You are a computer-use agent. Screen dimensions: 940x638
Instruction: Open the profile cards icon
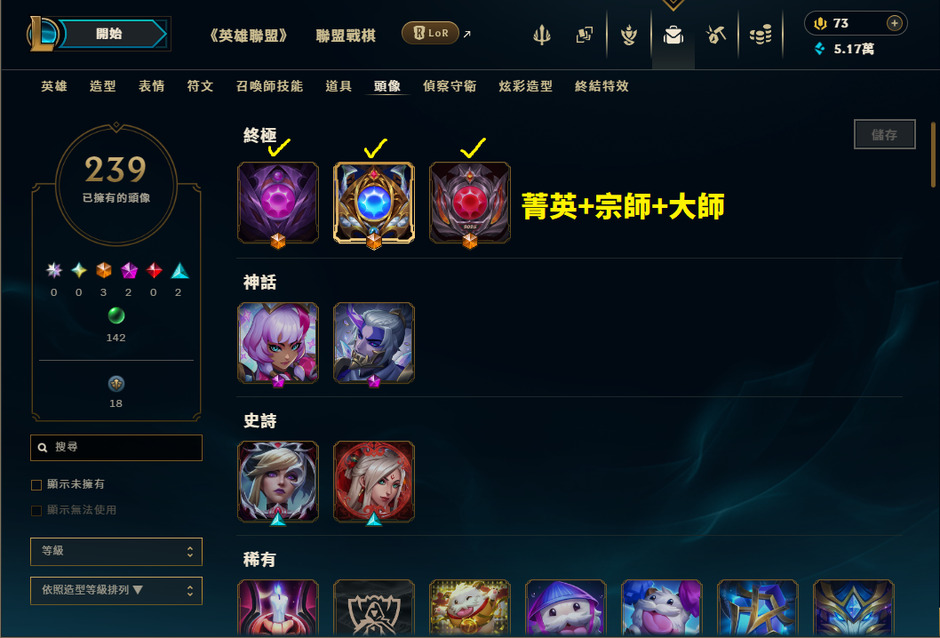[585, 35]
